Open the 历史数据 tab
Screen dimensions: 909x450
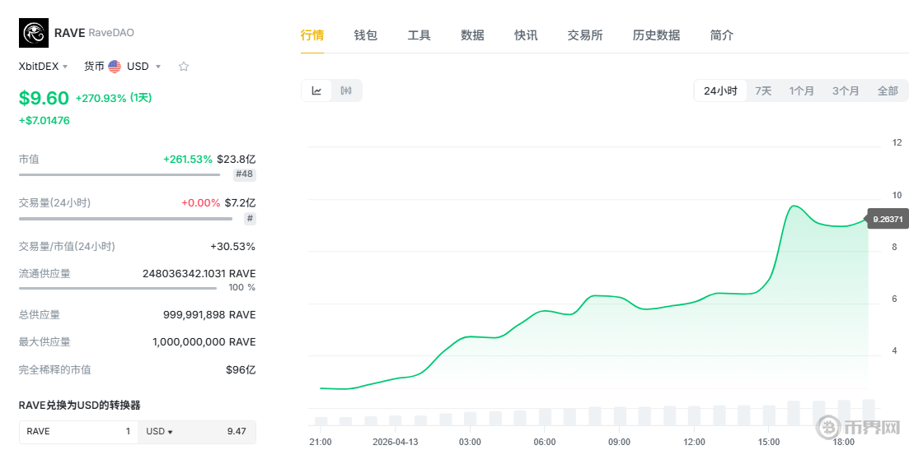click(656, 35)
